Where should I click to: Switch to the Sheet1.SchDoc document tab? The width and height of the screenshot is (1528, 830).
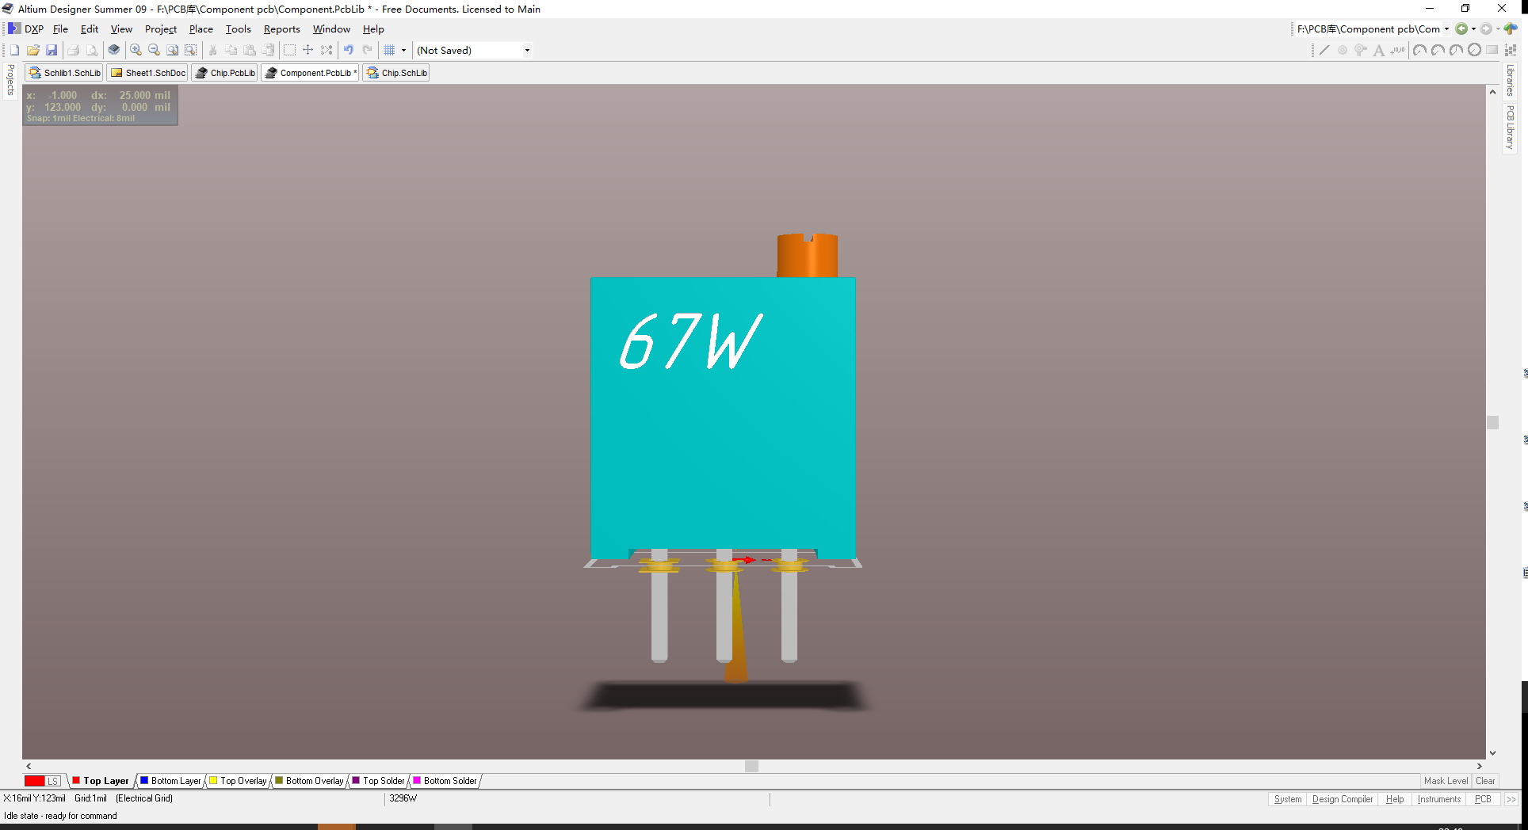pos(147,73)
